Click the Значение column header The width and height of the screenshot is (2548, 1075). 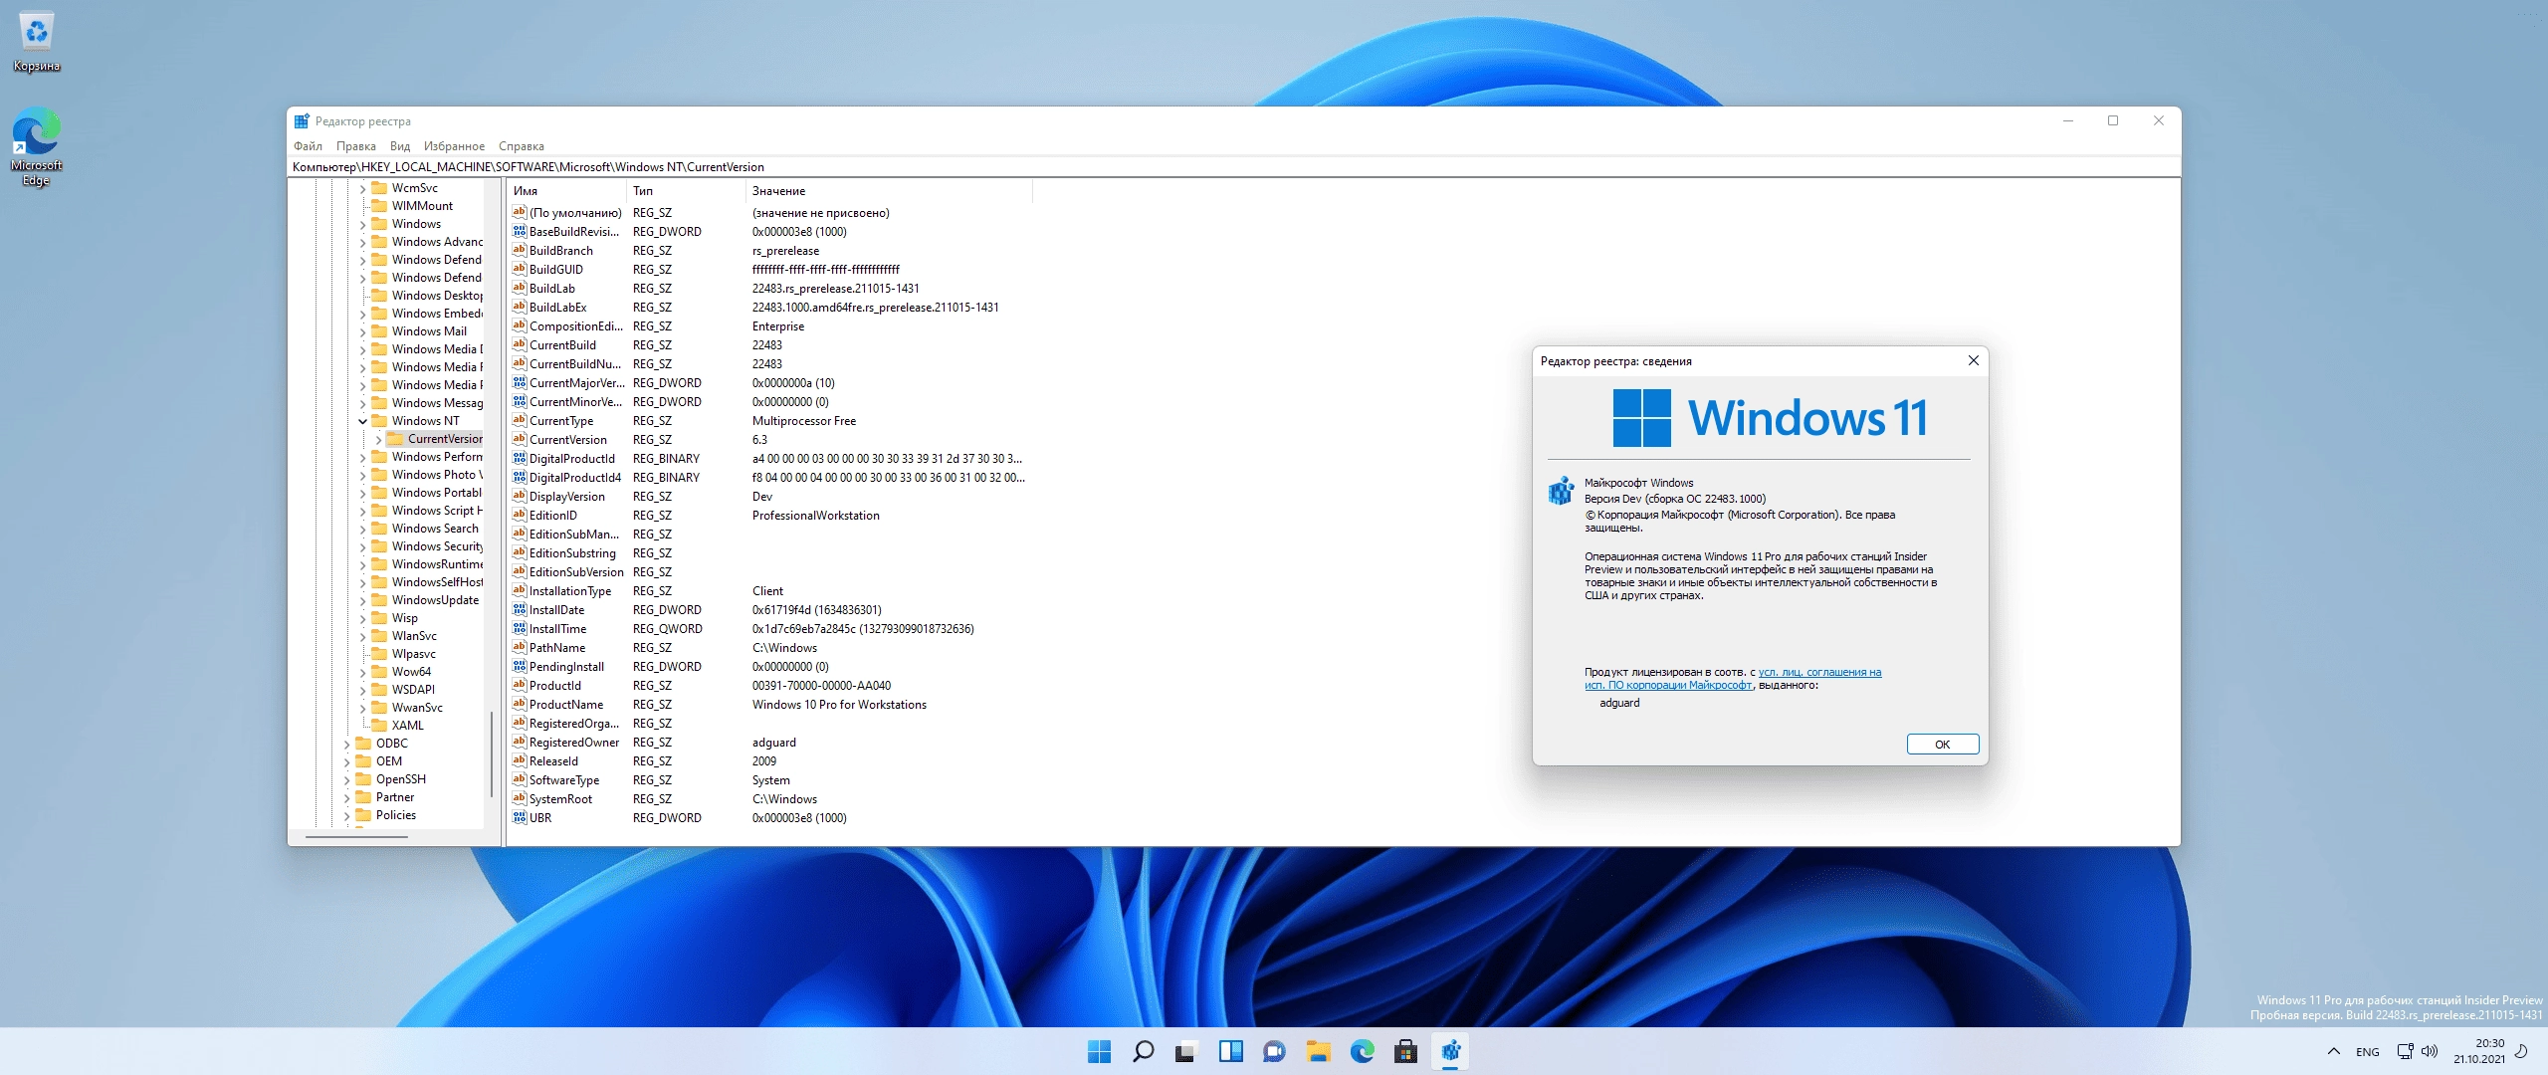889,191
